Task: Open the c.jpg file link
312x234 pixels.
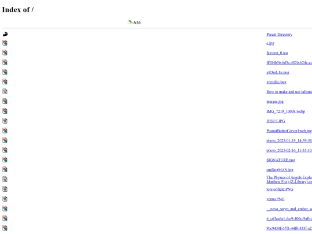Action: point(270,43)
